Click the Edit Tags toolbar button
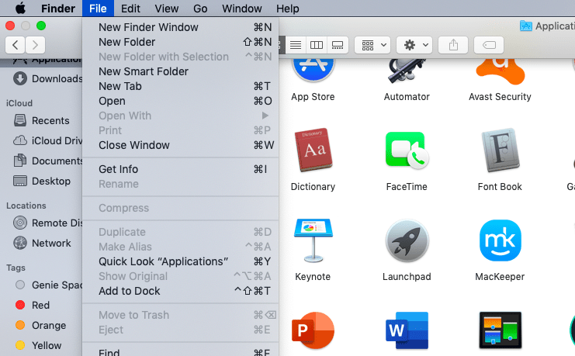This screenshot has width=575, height=356. pos(488,45)
